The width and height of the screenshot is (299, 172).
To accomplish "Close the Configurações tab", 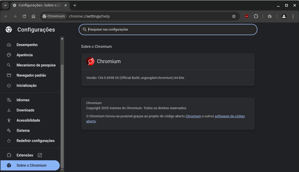I will pyautogui.click(x=66, y=6).
